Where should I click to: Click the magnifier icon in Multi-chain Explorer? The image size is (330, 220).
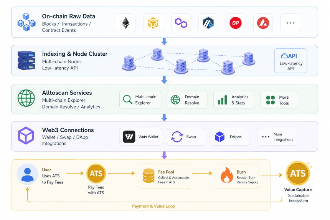[127, 99]
